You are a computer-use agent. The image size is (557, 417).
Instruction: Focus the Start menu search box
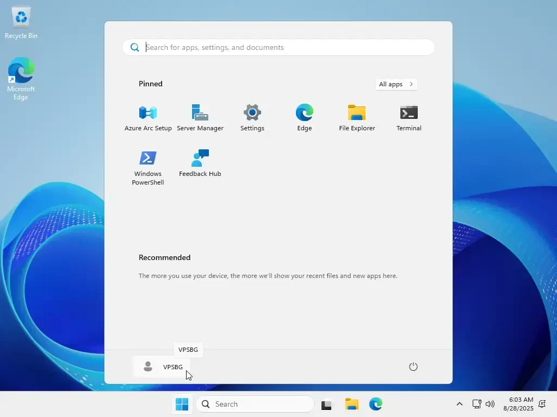pyautogui.click(x=278, y=47)
